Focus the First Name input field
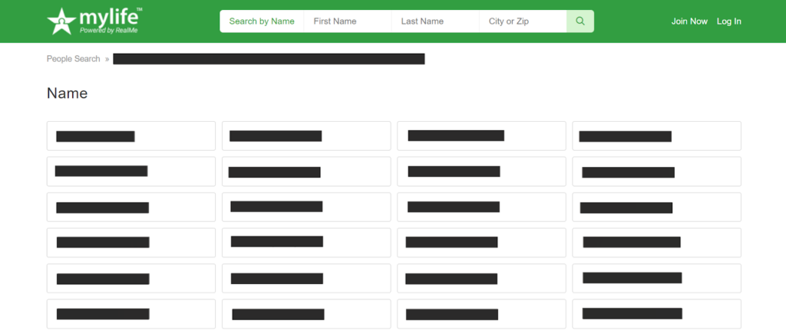The image size is (786, 330). coord(347,21)
